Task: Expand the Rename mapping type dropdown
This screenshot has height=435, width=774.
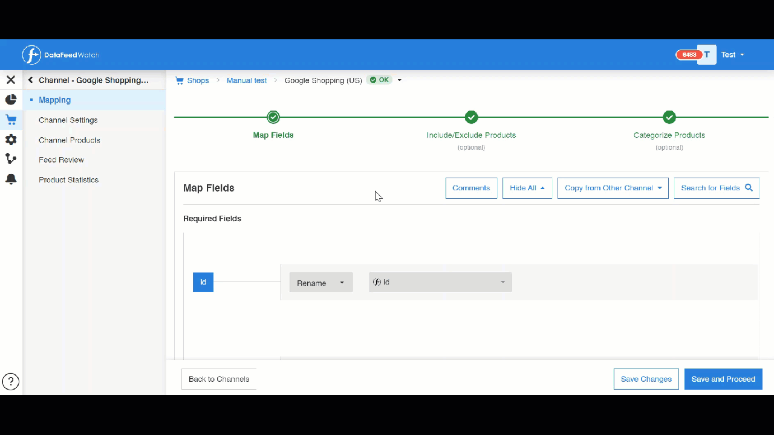Action: tap(321, 282)
